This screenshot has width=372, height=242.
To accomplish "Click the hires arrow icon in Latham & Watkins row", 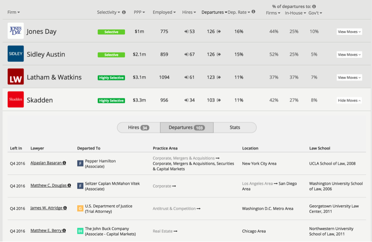I will tap(186, 78).
